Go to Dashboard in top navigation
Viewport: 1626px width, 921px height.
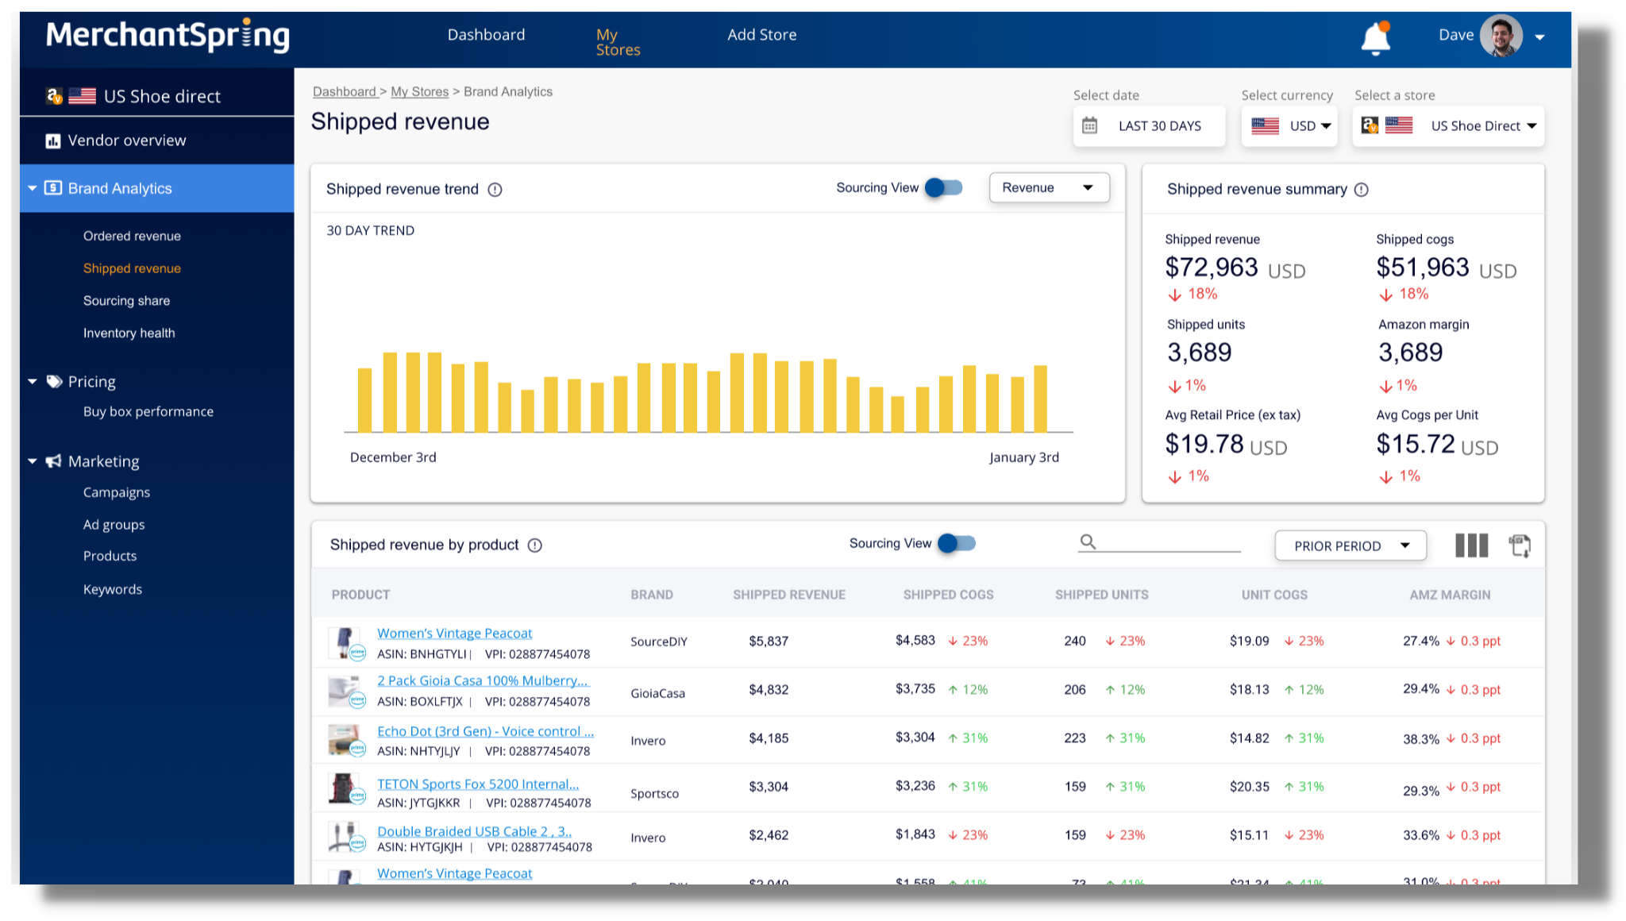(x=486, y=34)
